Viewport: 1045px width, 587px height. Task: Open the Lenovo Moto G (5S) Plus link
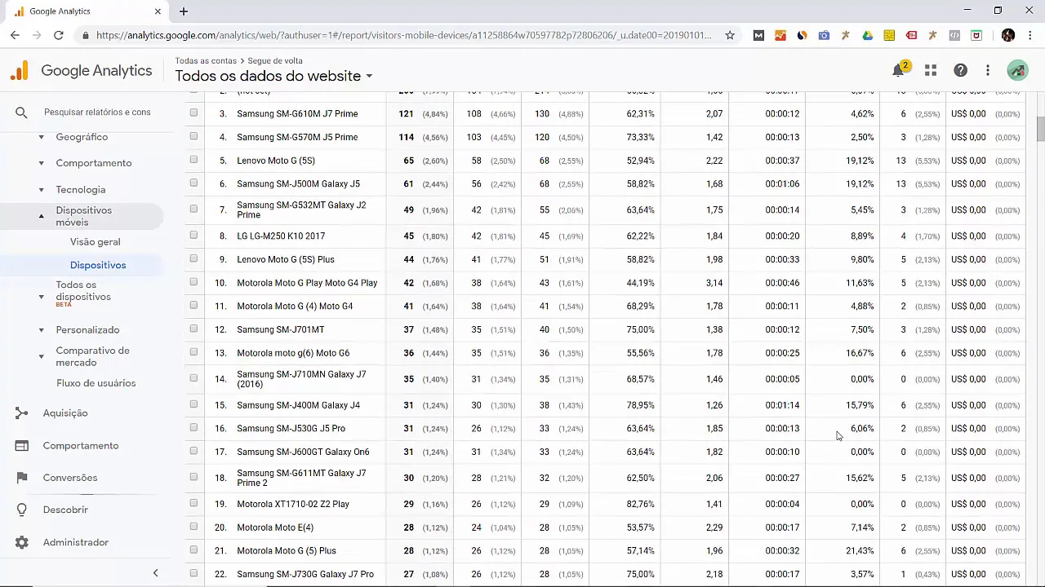(285, 259)
